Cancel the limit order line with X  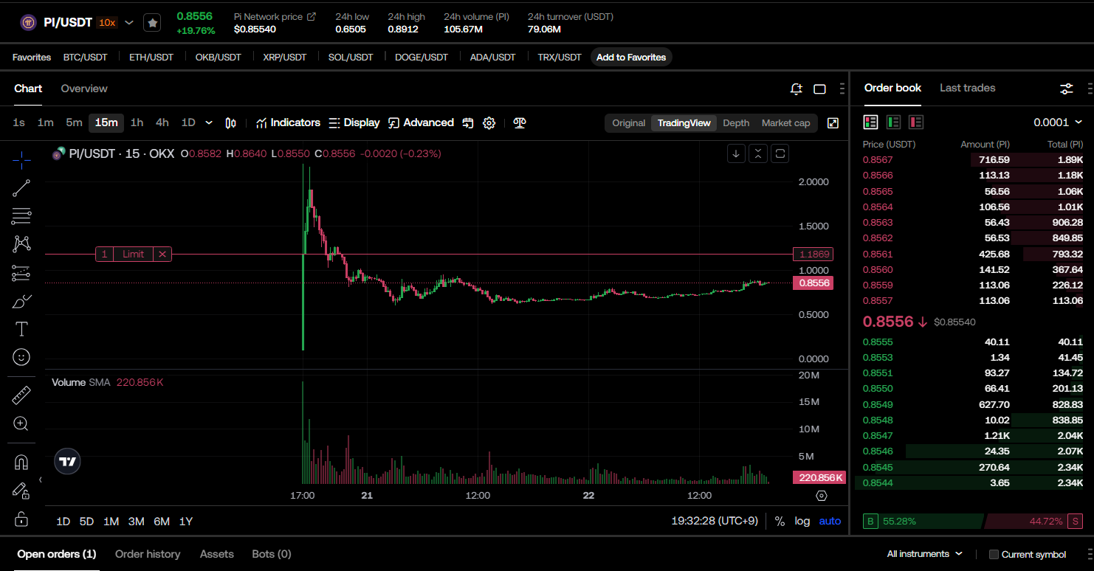162,255
